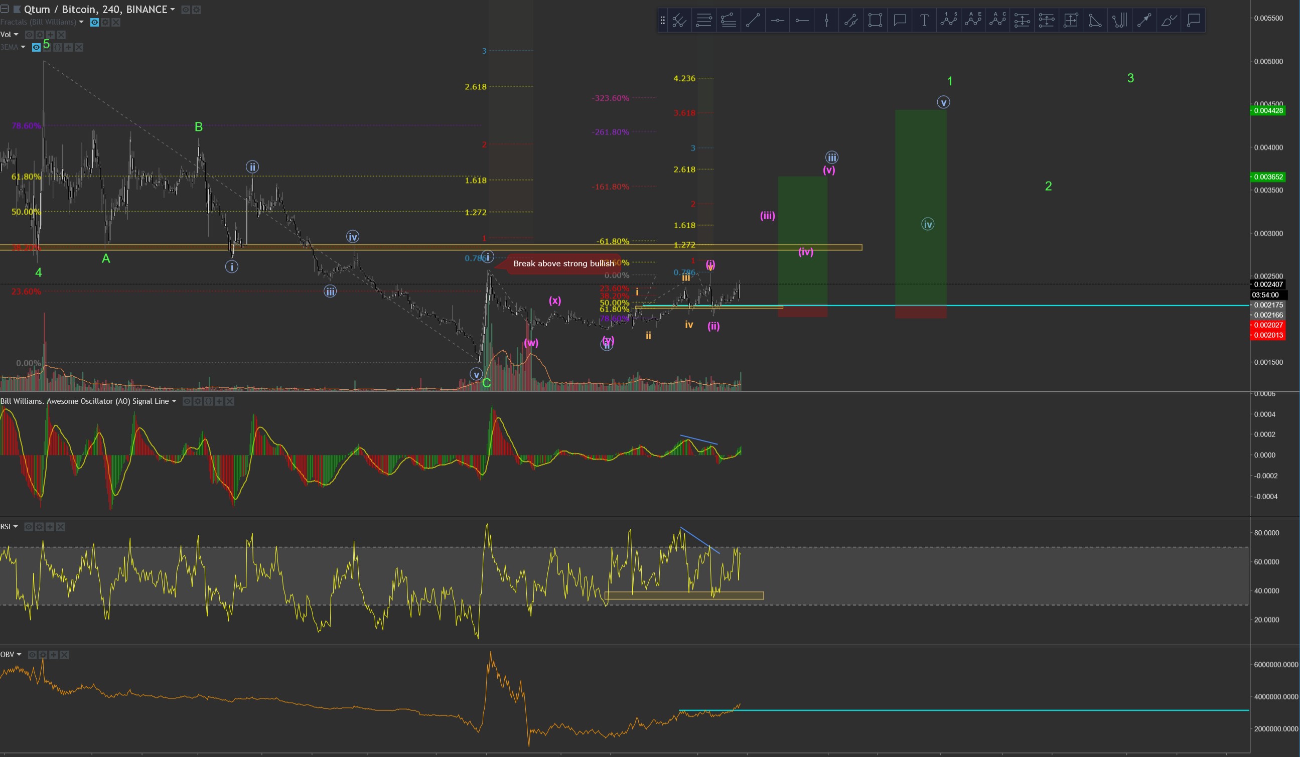Select the Arrow drawing tool
Screen dimensions: 1300x757
click(1144, 21)
